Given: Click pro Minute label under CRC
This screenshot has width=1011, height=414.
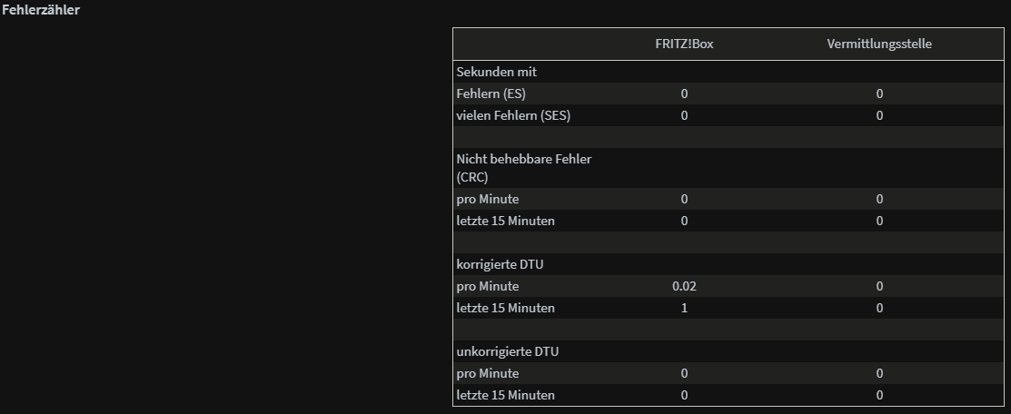Looking at the screenshot, I should tap(488, 199).
